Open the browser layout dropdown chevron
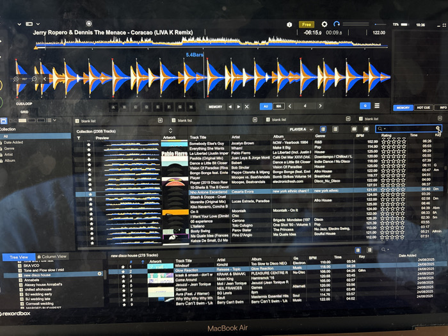This screenshot has width=448, height=336. 54,120
